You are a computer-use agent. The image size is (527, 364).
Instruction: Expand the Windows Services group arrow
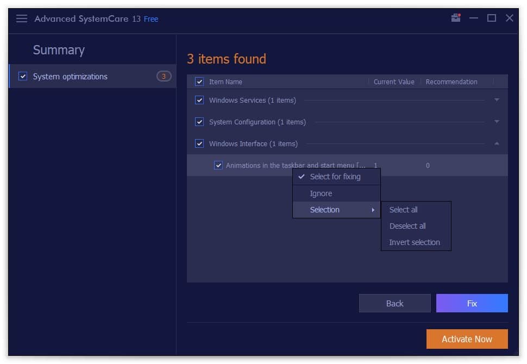pyautogui.click(x=497, y=100)
